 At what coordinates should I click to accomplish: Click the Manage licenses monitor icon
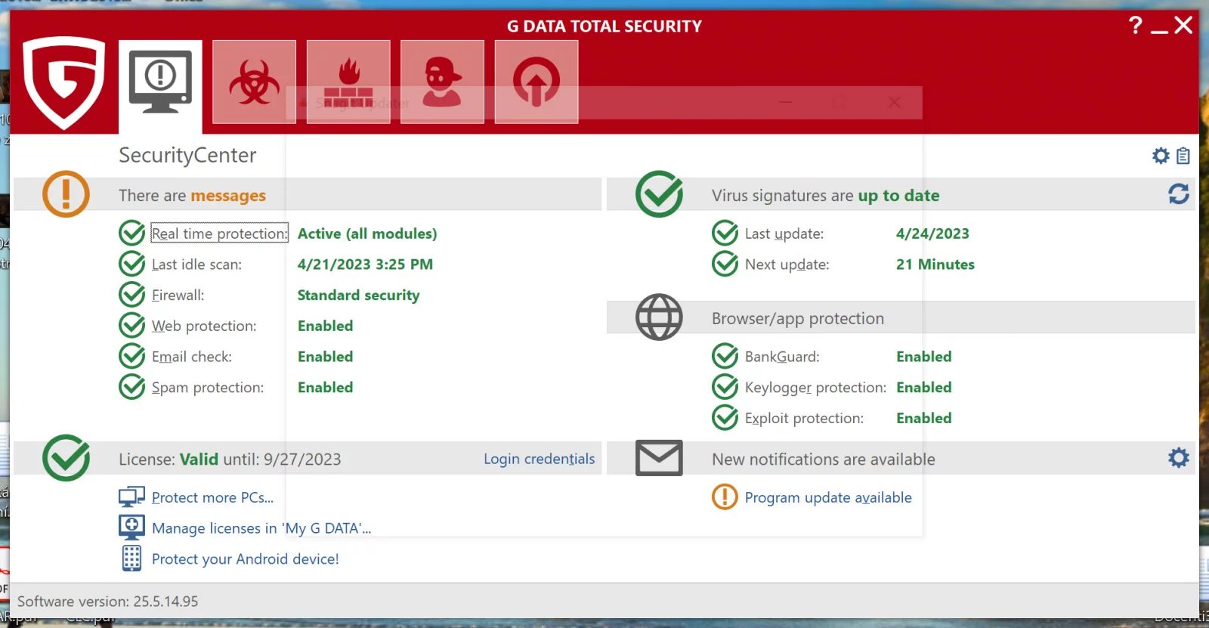(x=131, y=527)
